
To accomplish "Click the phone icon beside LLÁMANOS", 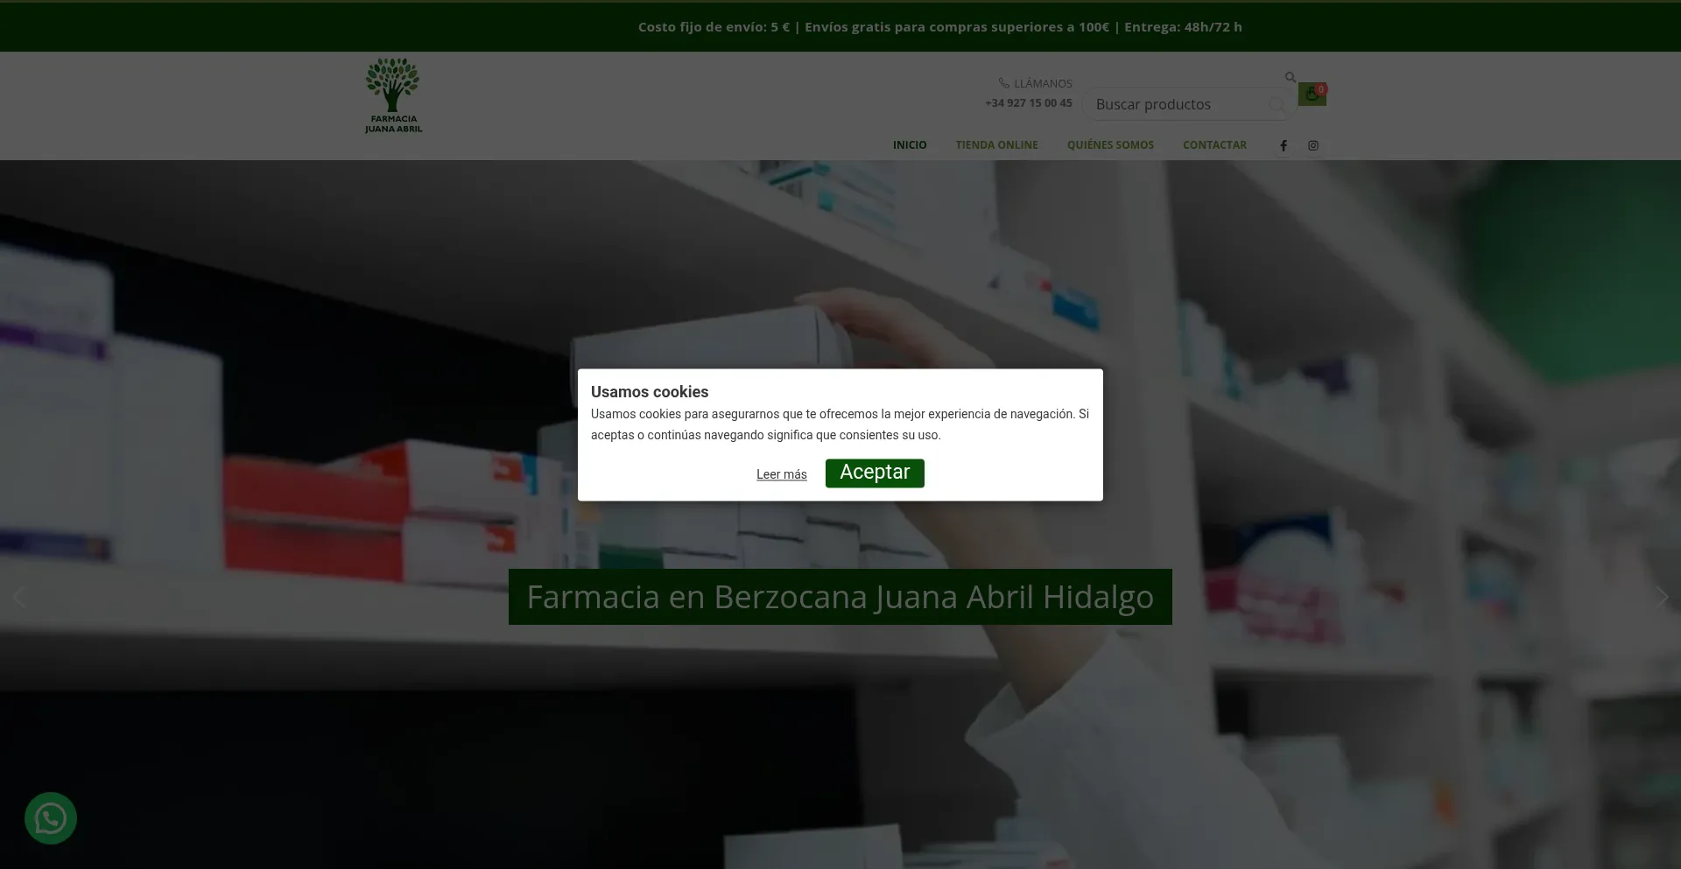I will pos(1003,83).
